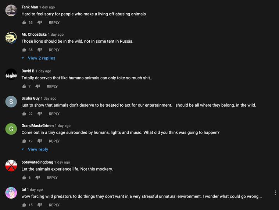The height and width of the screenshot is (210, 279).
Task: Like Mr. Chopsticks' comment about lions
Action: pyautogui.click(x=24, y=50)
